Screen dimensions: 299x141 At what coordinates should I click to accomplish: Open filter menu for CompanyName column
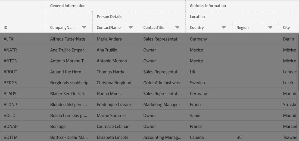84,28
